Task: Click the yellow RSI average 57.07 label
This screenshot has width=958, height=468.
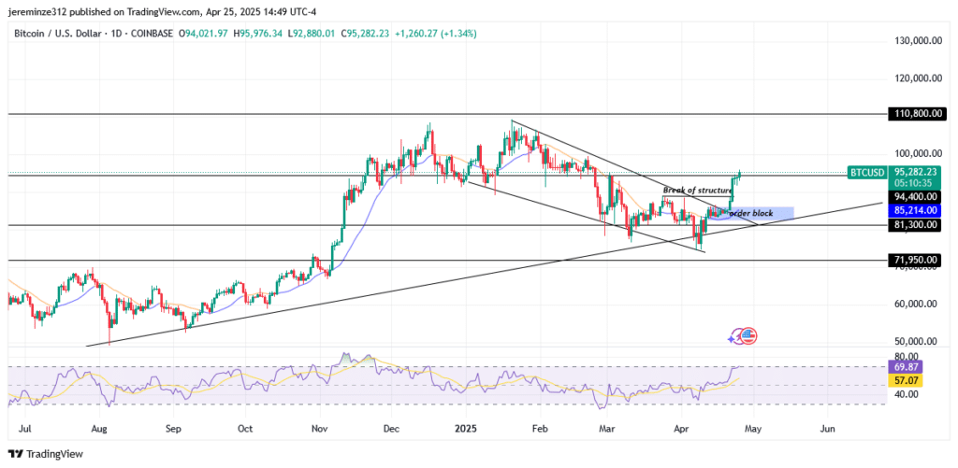Action: (905, 381)
